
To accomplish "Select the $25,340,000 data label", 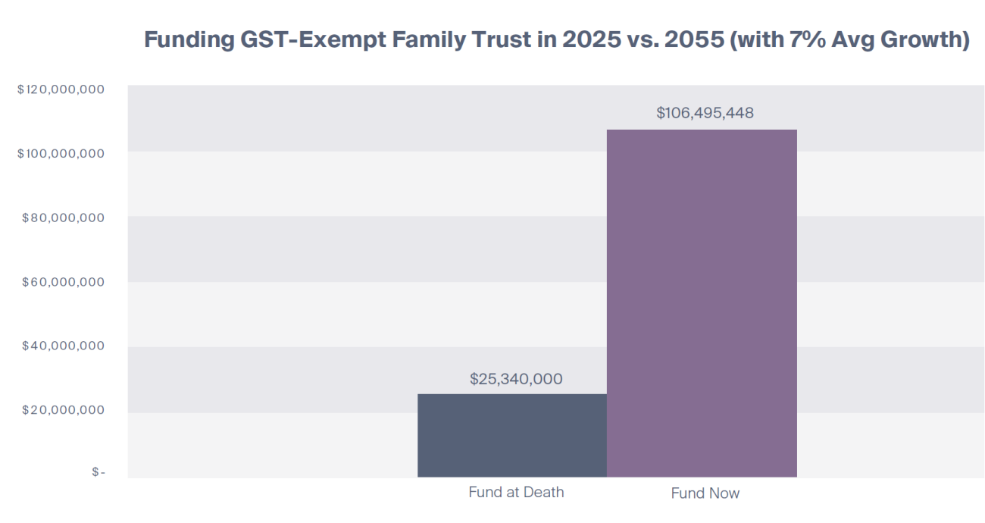I will (x=516, y=379).
